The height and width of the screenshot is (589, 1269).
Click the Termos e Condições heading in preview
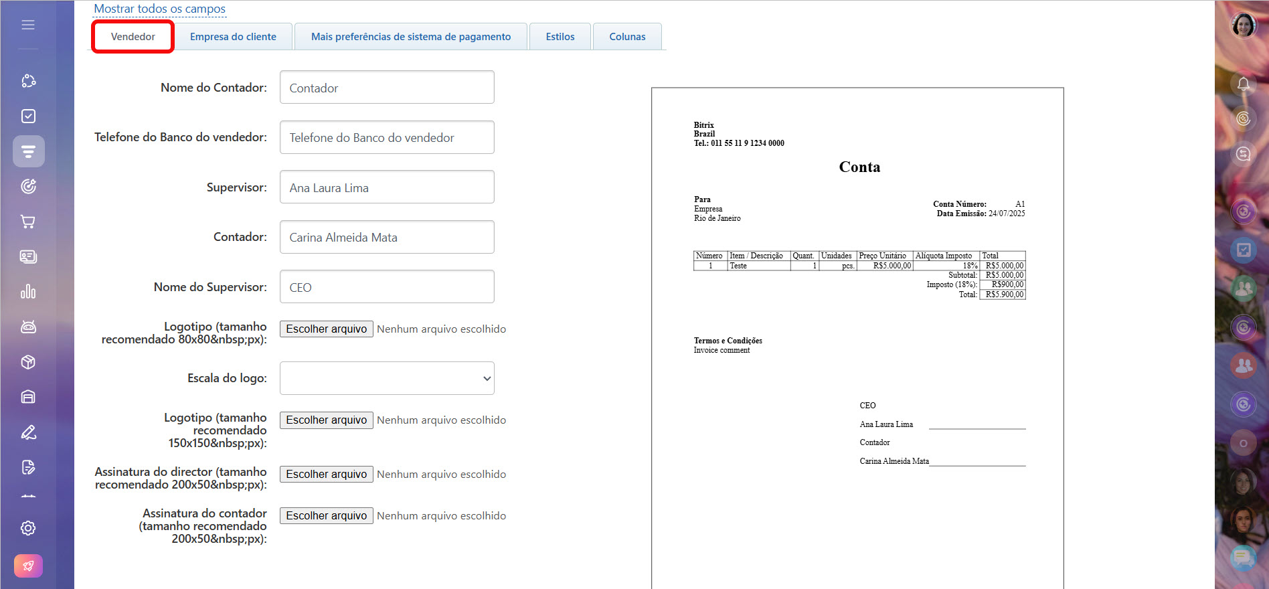728,341
